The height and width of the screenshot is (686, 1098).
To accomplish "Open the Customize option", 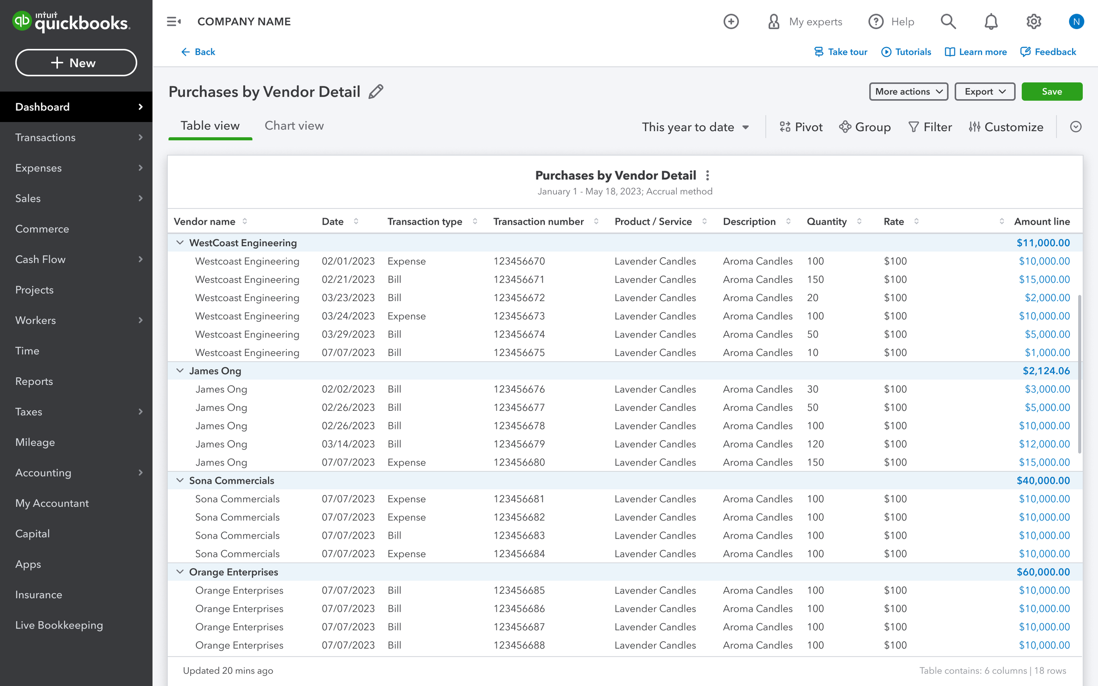I will coord(1006,127).
